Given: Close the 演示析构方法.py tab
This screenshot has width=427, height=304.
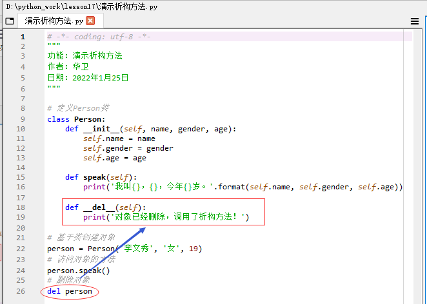Looking at the screenshot, I should point(90,21).
